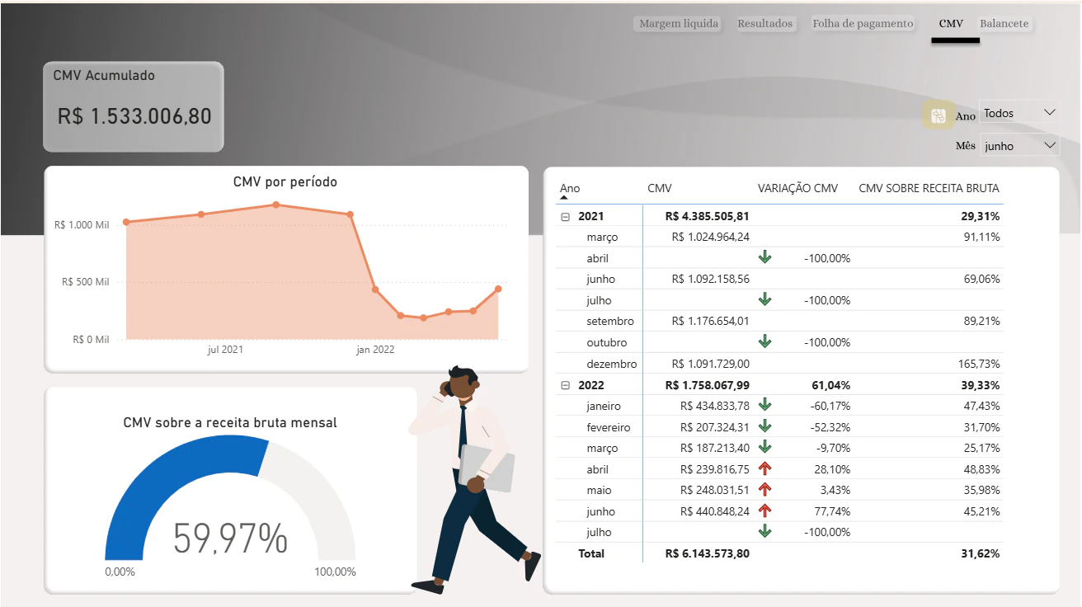
Task: Click the R$ 4.385.505,81 cell
Action: pos(708,216)
